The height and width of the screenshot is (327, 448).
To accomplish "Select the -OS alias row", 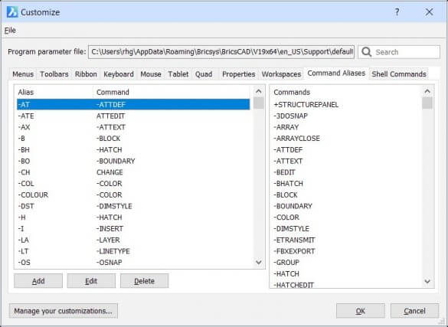I will (x=133, y=263).
